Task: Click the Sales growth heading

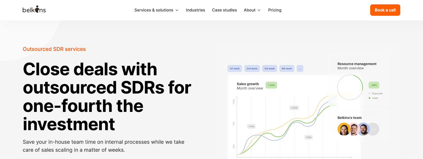Action: click(x=248, y=84)
